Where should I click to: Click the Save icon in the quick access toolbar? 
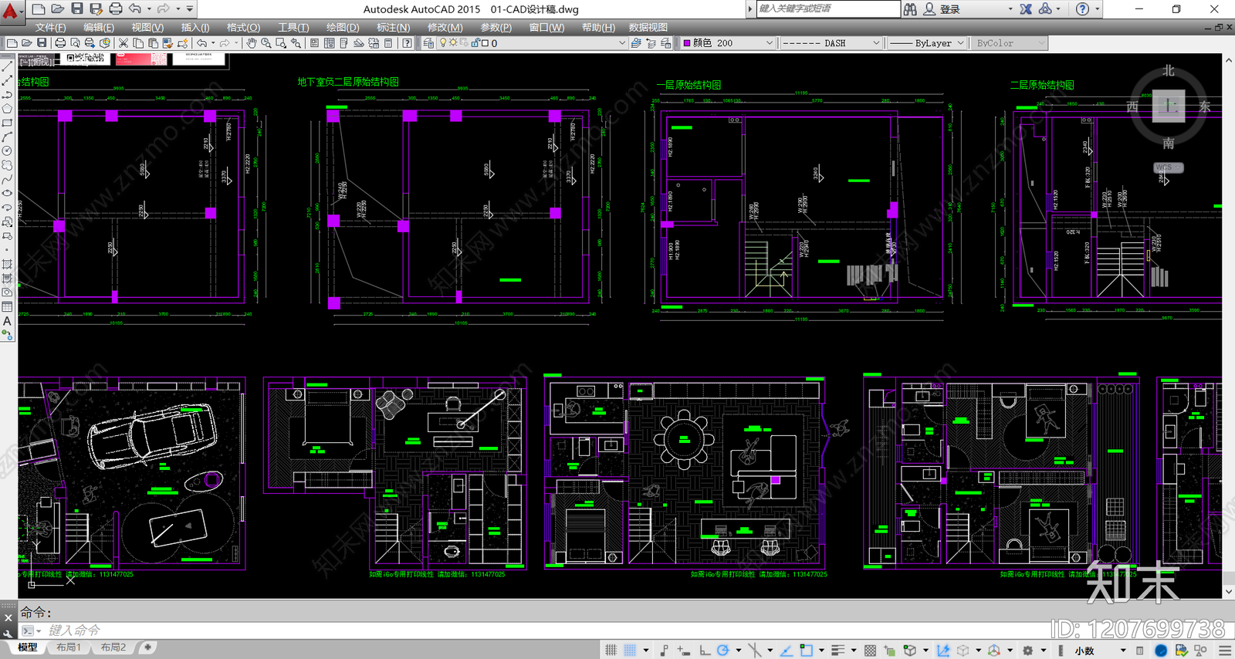[x=77, y=8]
